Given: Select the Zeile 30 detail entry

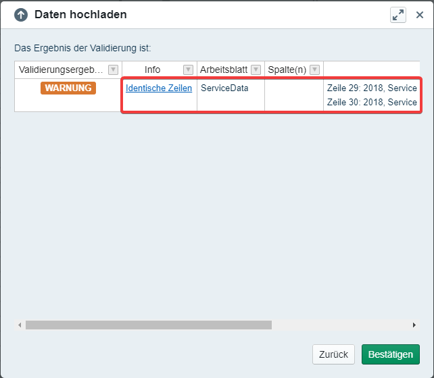Looking at the screenshot, I should tap(372, 102).
